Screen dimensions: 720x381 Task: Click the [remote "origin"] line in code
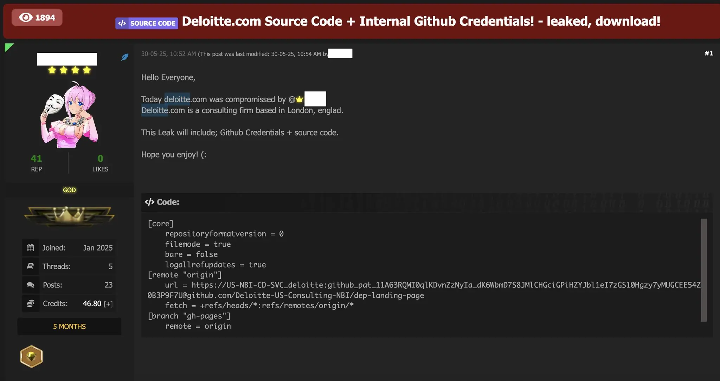185,275
